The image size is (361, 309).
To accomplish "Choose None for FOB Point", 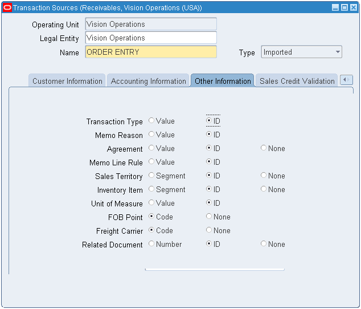I will [209, 217].
